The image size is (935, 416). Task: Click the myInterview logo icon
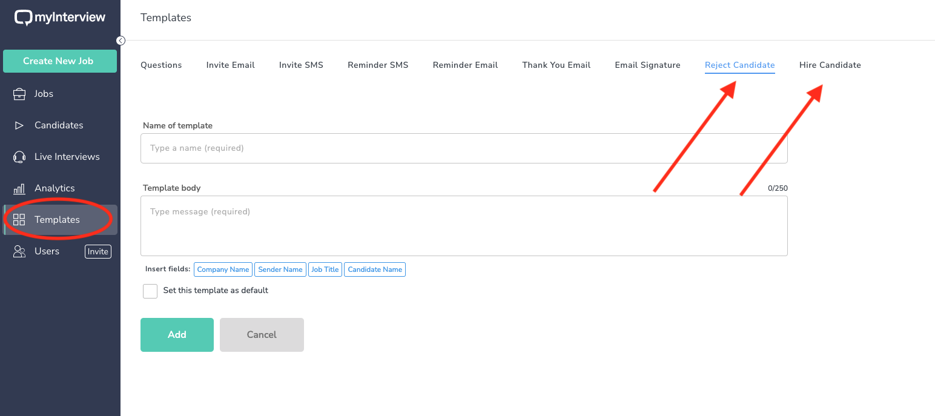[x=23, y=18]
